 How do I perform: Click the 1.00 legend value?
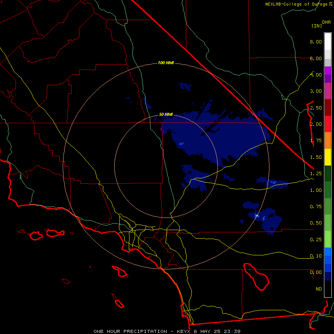(x=316, y=190)
